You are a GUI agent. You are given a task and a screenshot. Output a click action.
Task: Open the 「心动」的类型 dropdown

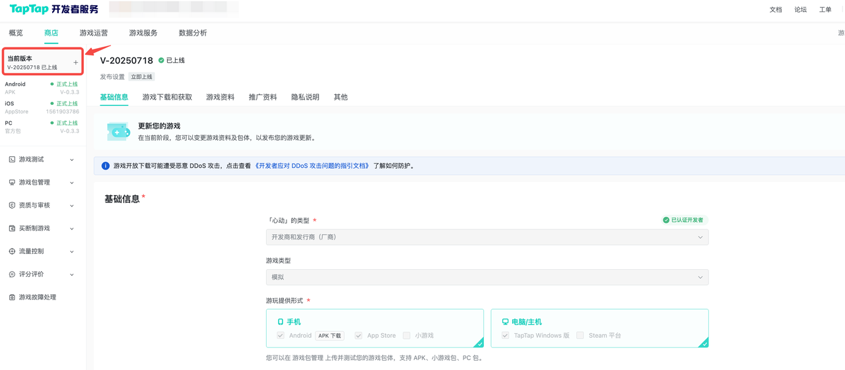coord(487,237)
